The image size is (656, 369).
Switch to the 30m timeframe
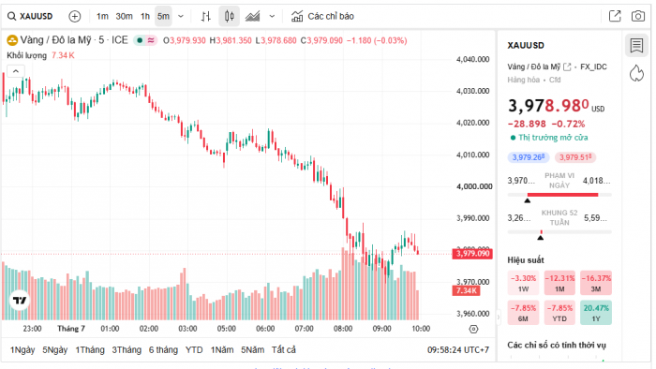pyautogui.click(x=124, y=16)
